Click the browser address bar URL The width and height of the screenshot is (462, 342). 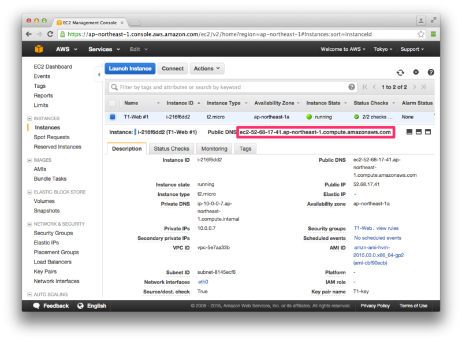click(x=219, y=34)
